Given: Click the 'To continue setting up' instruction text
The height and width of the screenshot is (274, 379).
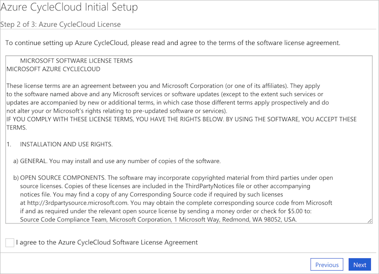Looking at the screenshot, I should pyautogui.click(x=172, y=43).
